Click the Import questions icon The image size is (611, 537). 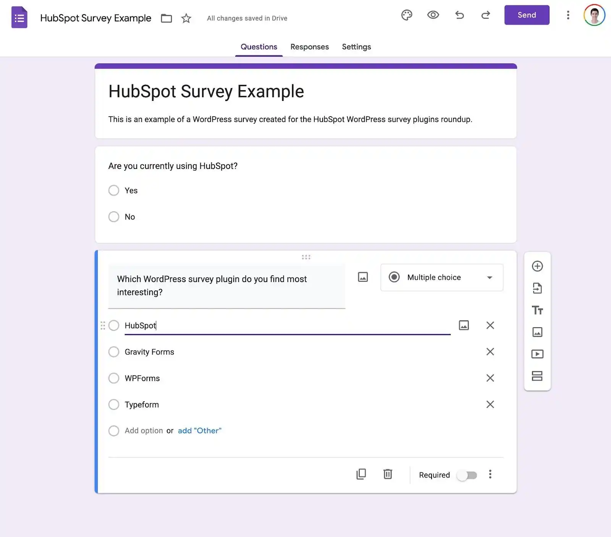tap(537, 288)
